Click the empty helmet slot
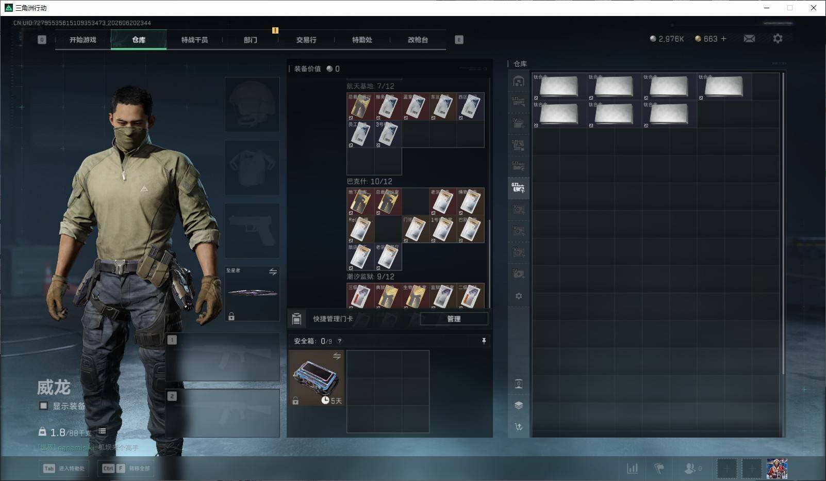Image resolution: width=826 pixels, height=481 pixels. point(252,104)
